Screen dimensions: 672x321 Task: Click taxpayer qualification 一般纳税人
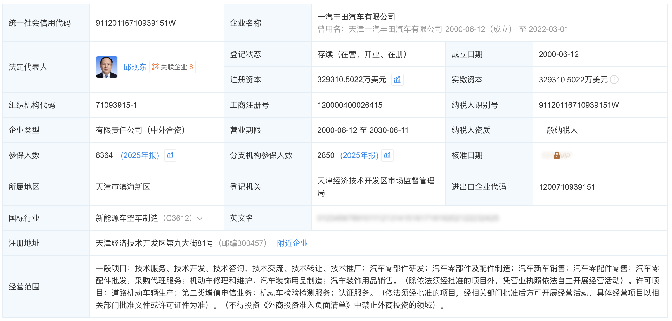coord(558,130)
